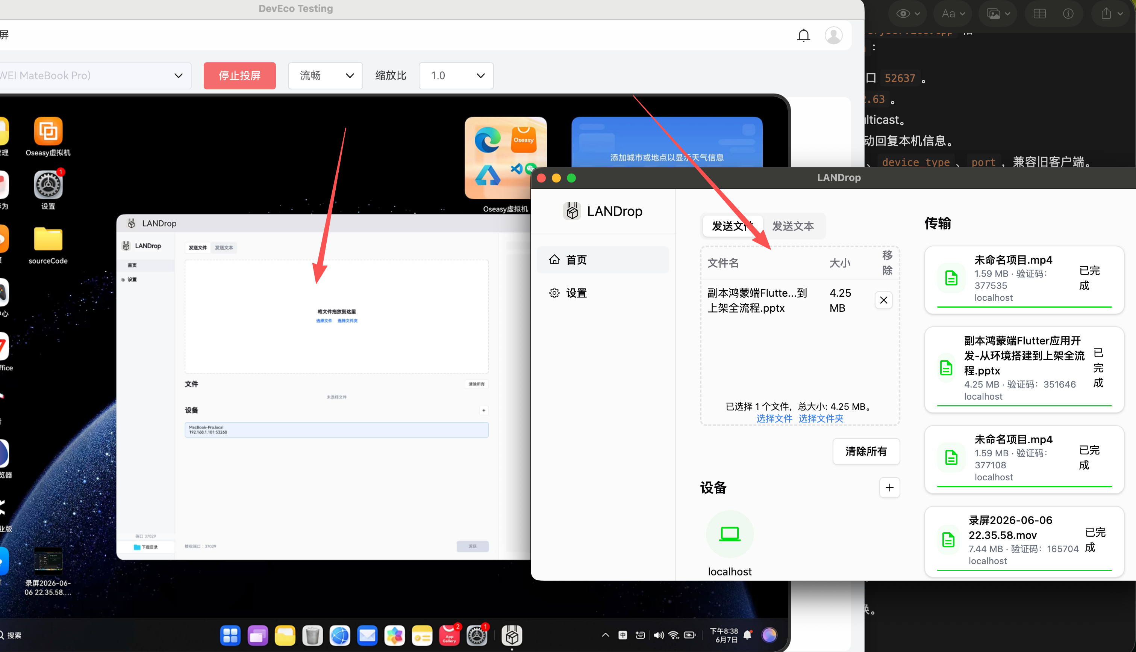Open the Oseasy虚拟机 app folder widget

(x=505, y=158)
